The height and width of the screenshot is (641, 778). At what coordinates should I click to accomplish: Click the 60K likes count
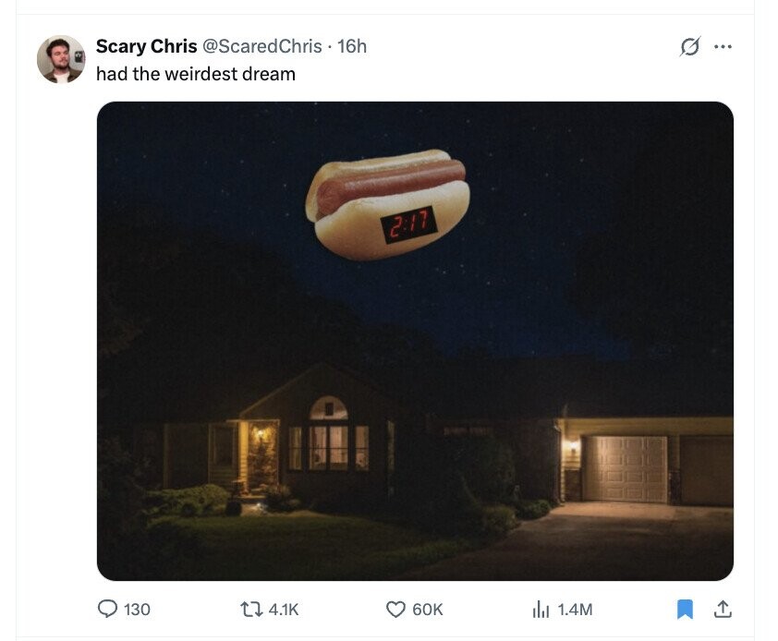[427, 610]
